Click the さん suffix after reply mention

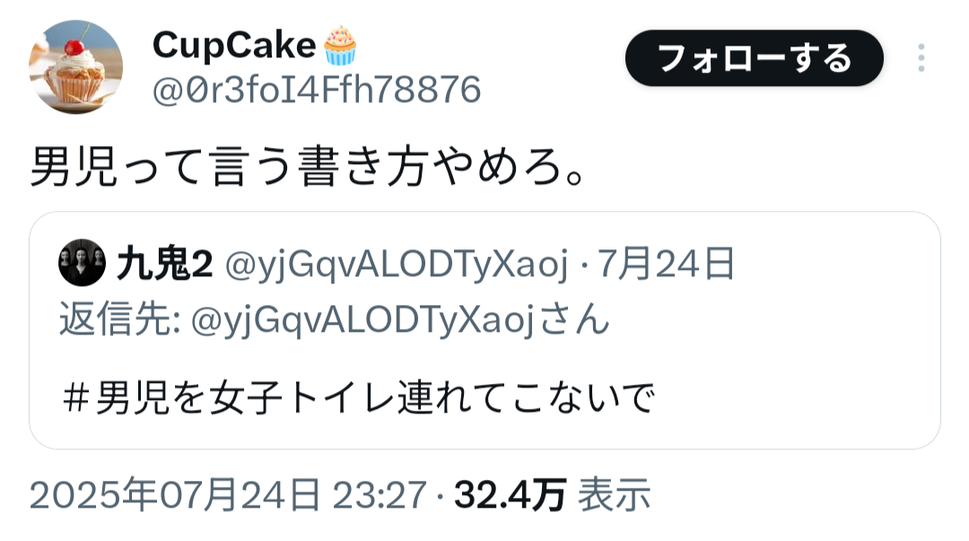point(575,319)
